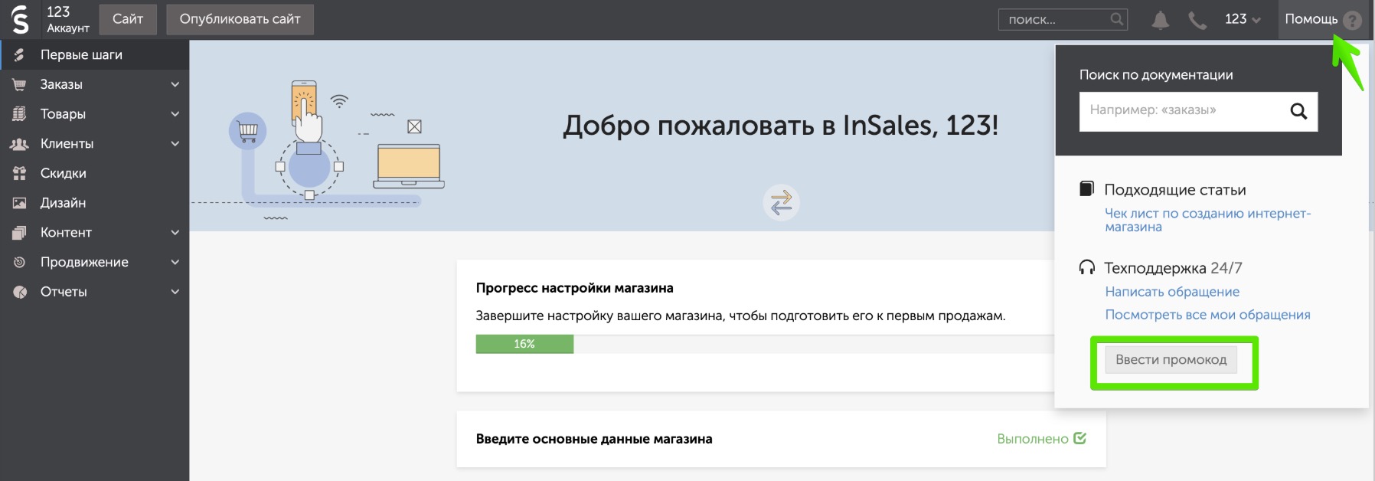Open the Написать обращение link

tap(1172, 292)
